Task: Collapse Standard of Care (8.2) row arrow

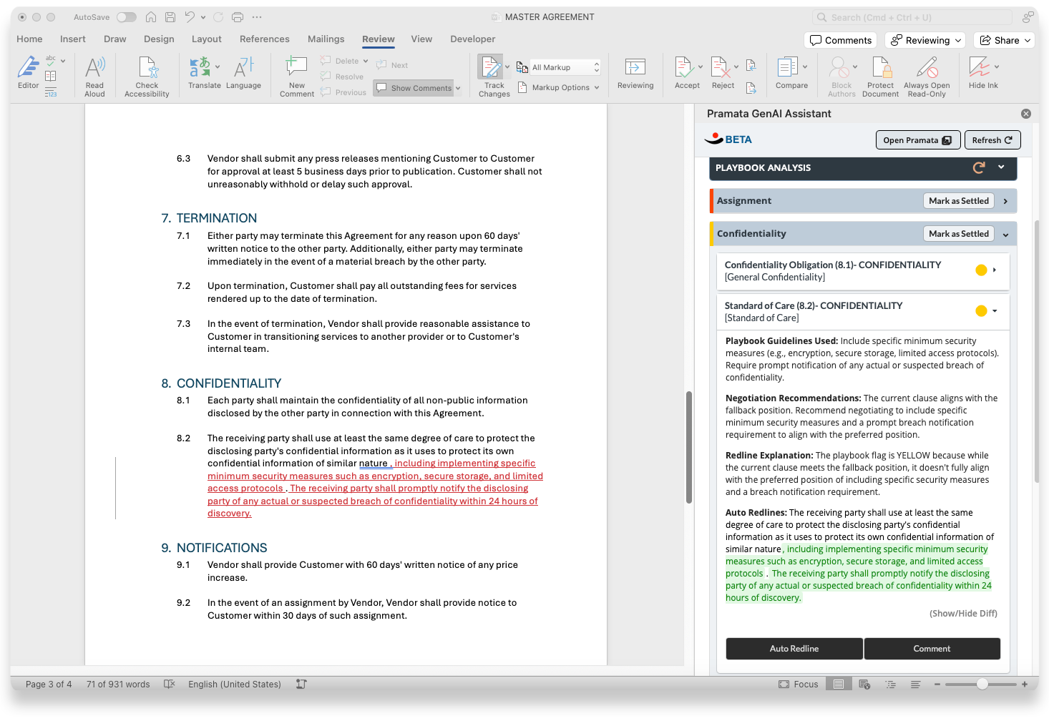Action: pyautogui.click(x=995, y=310)
